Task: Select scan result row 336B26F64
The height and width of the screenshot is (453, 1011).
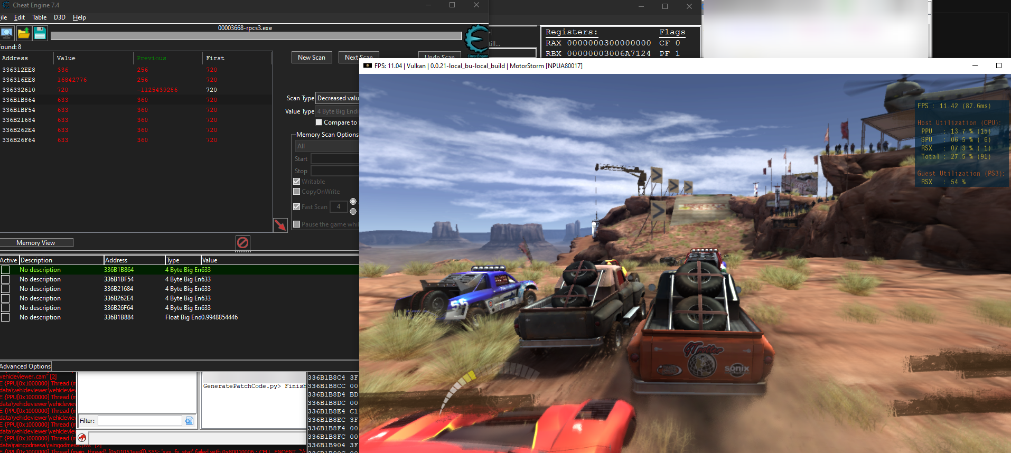Action: click(136, 140)
